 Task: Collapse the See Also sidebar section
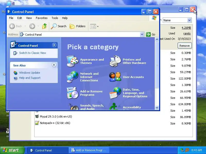(x=54, y=65)
